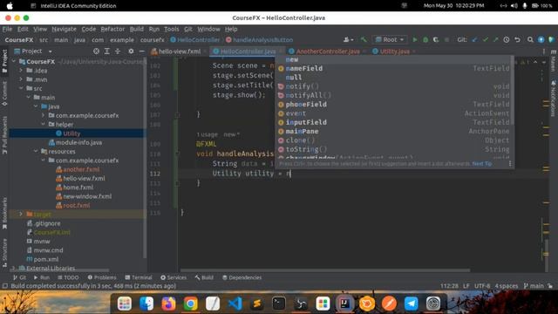Click the Git commit checkmark icon

coord(485,40)
